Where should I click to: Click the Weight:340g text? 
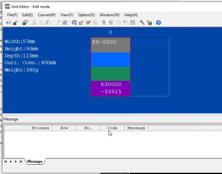21,70
